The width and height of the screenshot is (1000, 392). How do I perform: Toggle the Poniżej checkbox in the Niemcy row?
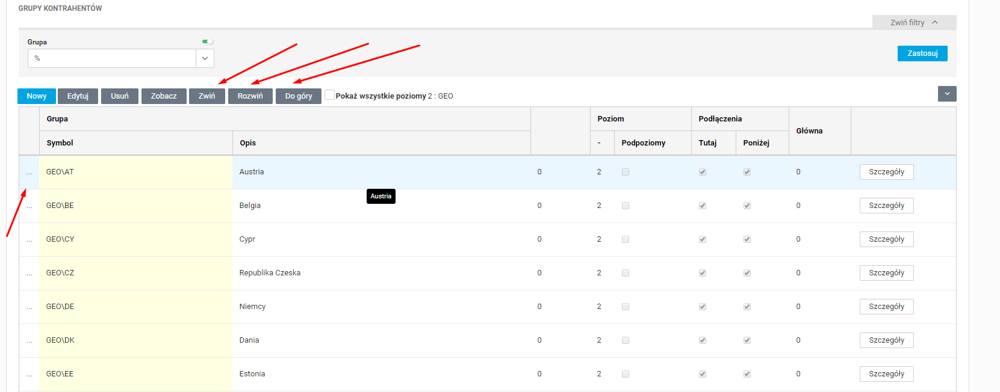(747, 307)
